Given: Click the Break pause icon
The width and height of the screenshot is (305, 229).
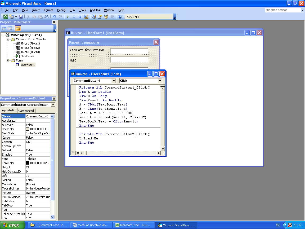Looking at the screenshot, I should pos(74,17).
